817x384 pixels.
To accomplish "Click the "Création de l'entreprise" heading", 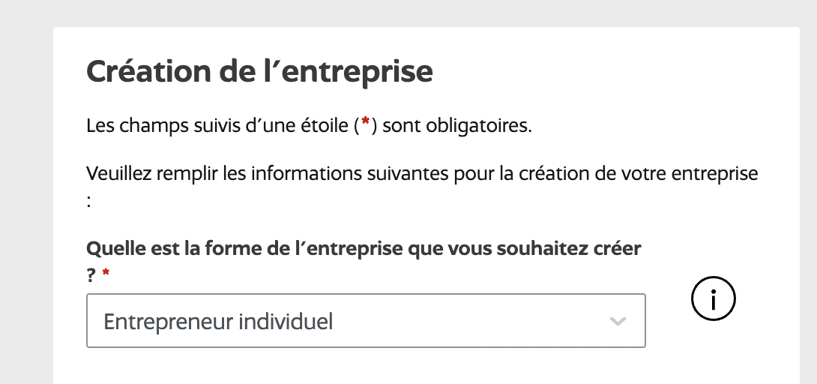I will tap(259, 72).
